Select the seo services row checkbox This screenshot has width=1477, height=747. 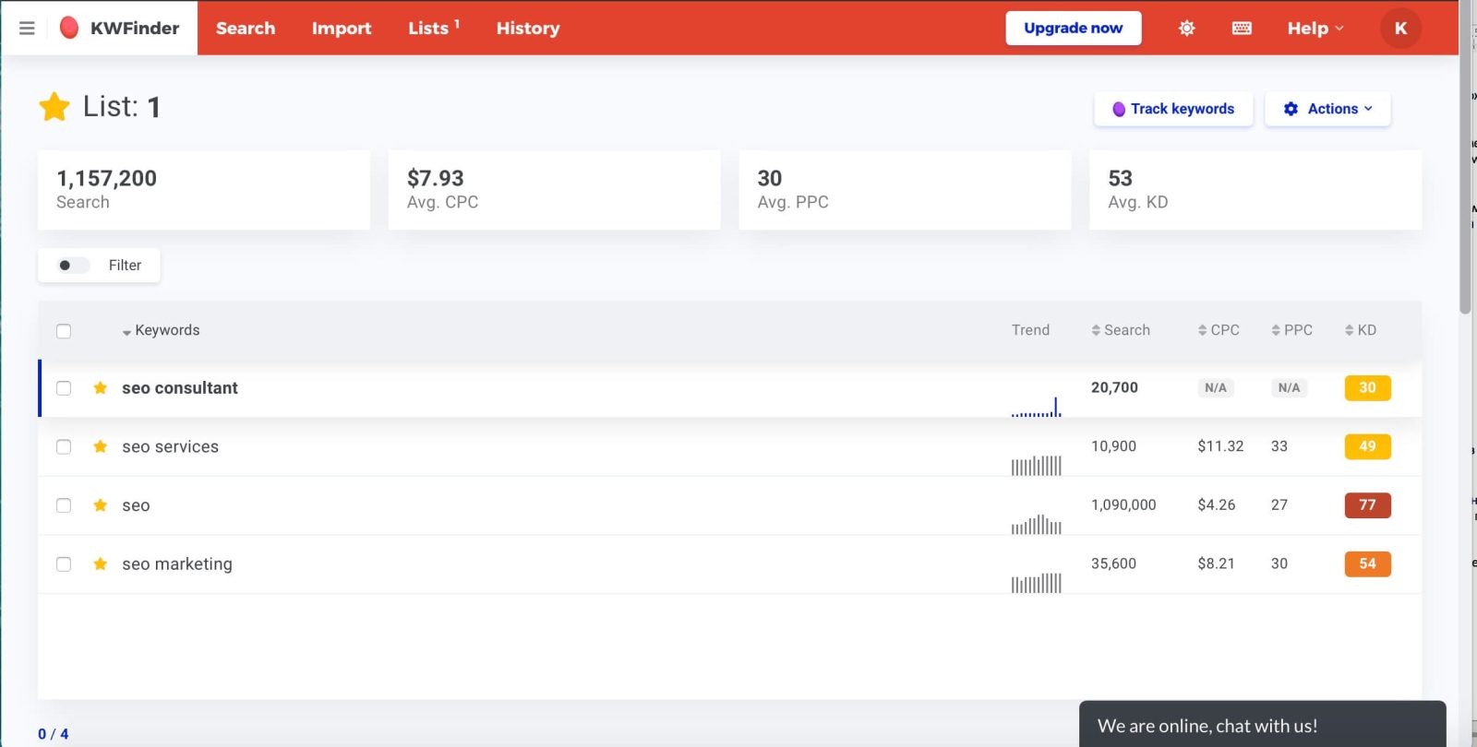tap(64, 447)
